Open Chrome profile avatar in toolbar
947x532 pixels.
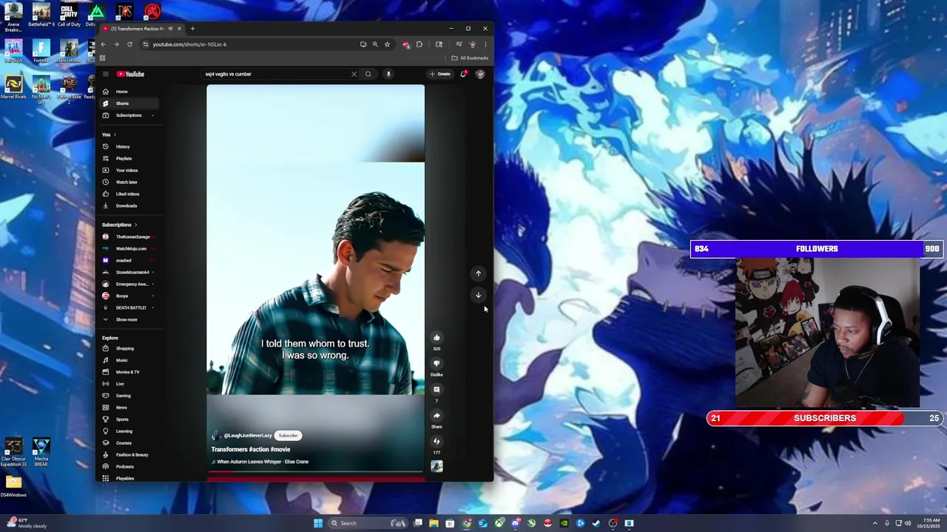point(472,44)
